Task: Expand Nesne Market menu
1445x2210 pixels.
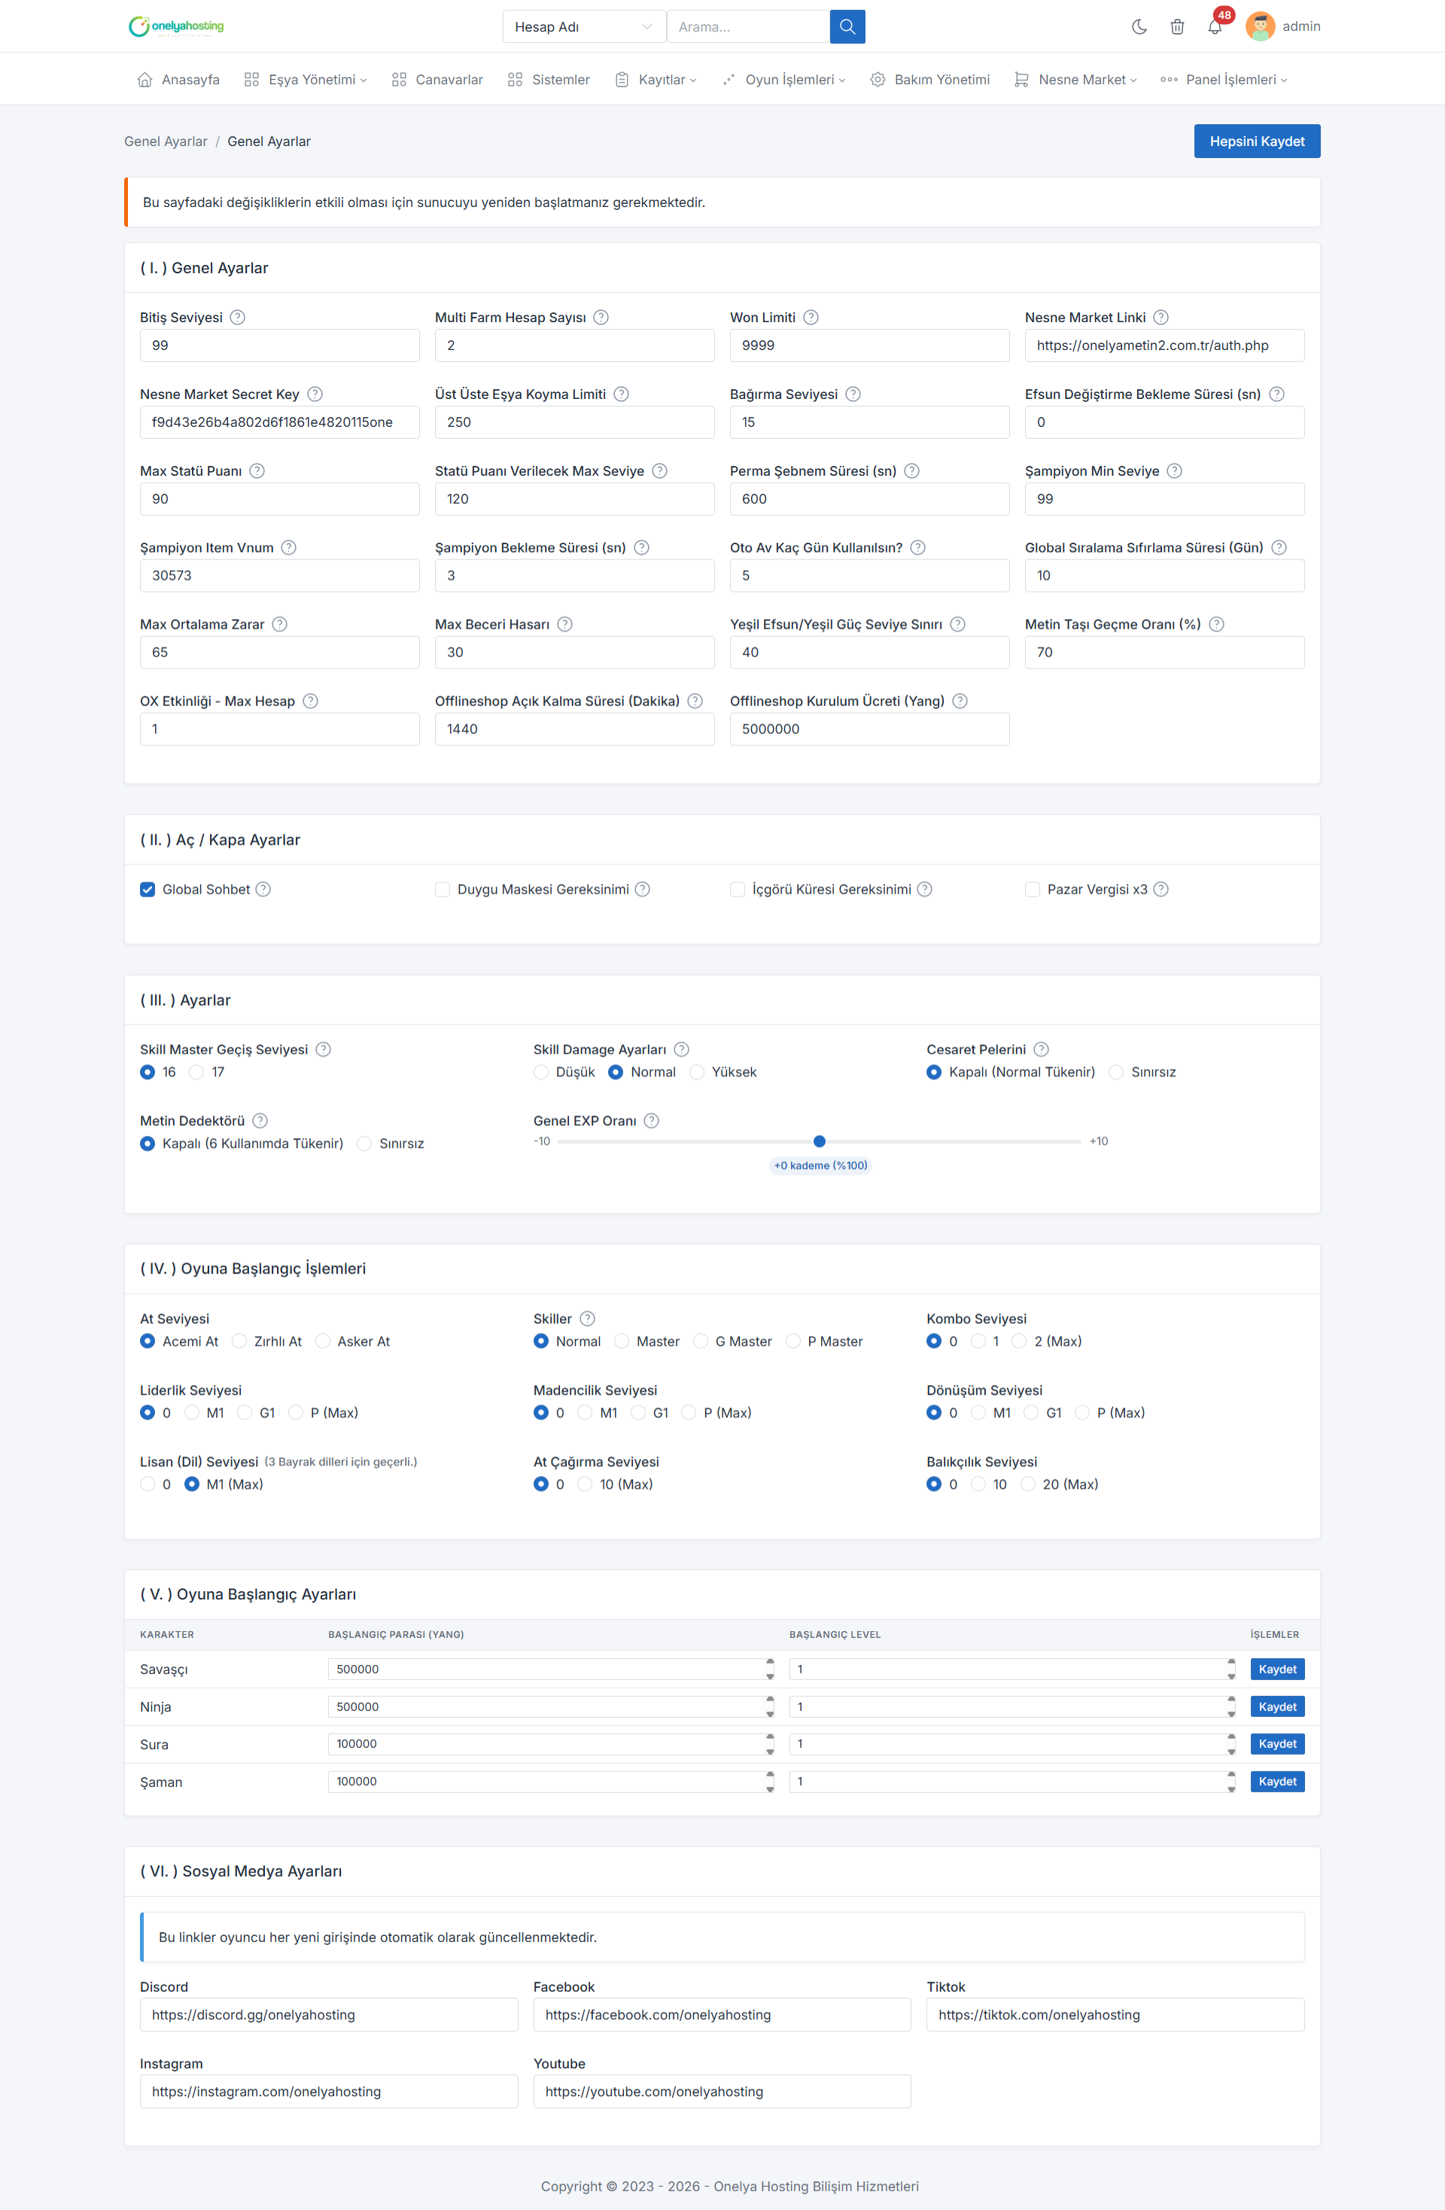Action: pyautogui.click(x=1075, y=80)
